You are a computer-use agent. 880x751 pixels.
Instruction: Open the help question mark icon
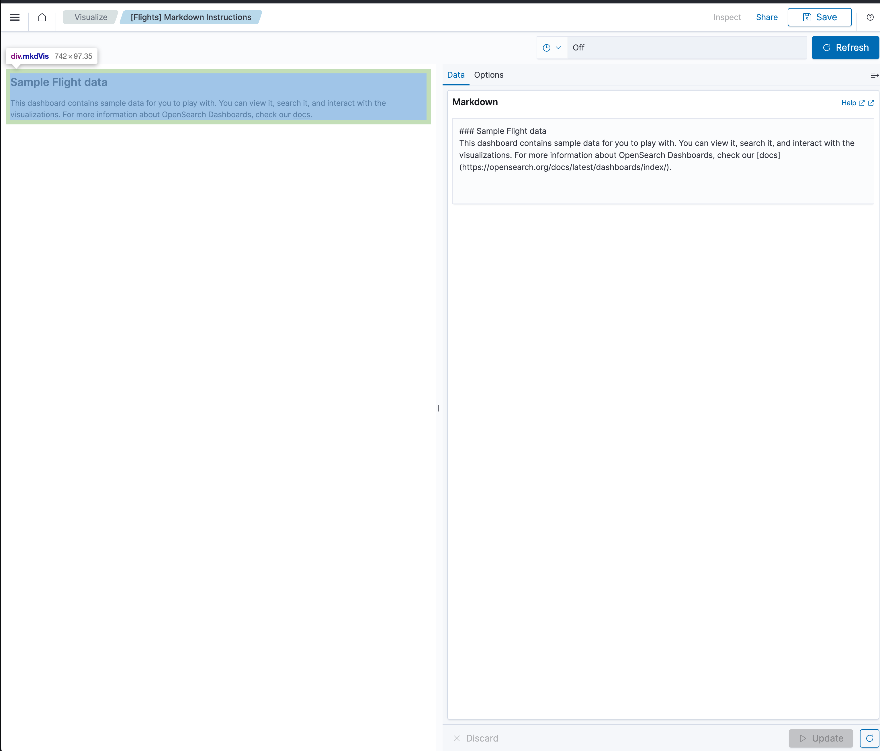point(870,17)
